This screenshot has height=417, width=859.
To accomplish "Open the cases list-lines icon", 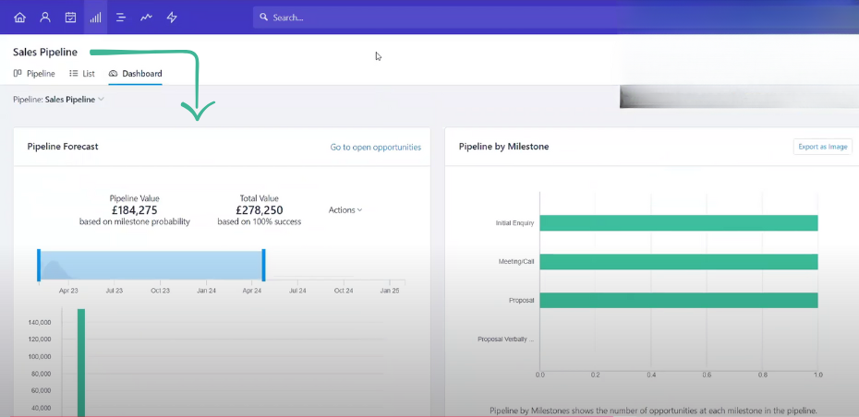I will coord(121,17).
